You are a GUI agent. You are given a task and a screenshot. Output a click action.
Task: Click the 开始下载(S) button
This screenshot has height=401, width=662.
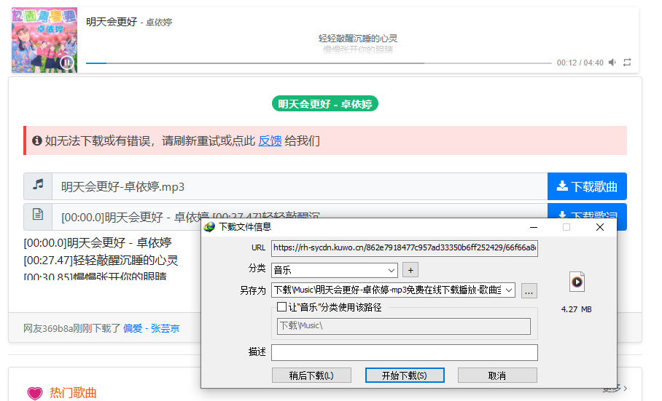405,376
